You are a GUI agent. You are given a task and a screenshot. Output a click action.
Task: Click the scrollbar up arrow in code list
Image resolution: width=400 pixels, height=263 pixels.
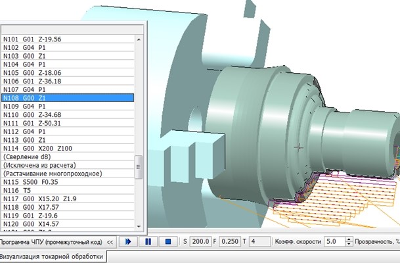pyautogui.click(x=138, y=38)
